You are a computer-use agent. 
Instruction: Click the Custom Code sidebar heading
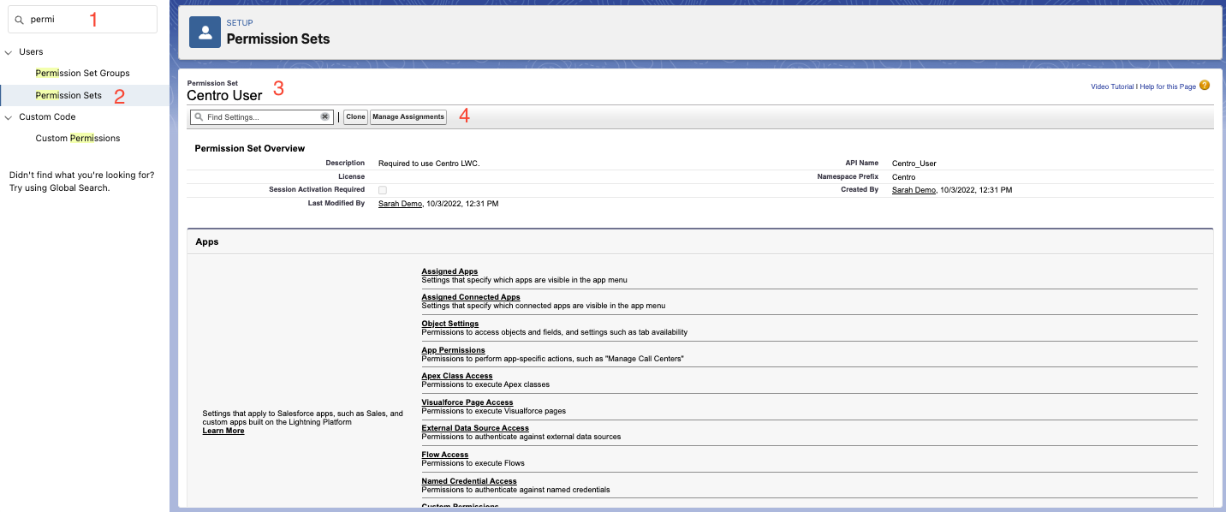point(47,116)
